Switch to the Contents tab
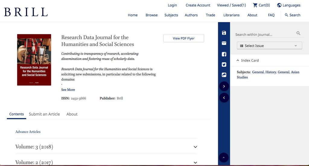 [x=16, y=114]
